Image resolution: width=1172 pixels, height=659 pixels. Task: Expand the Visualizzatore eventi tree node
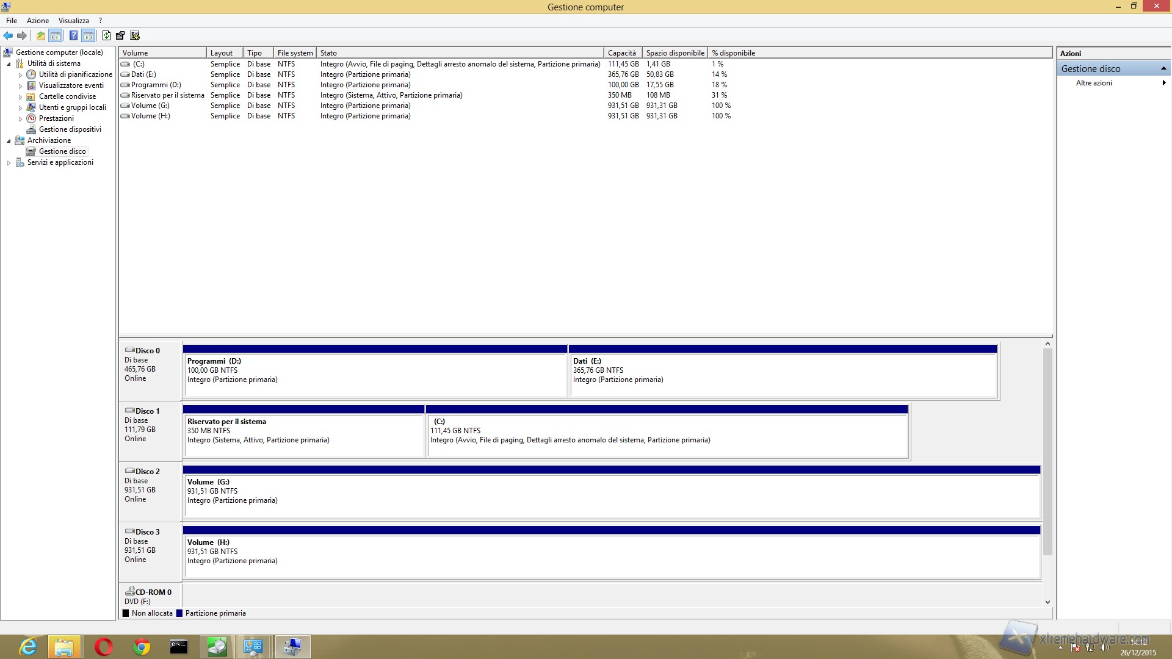[x=20, y=86]
